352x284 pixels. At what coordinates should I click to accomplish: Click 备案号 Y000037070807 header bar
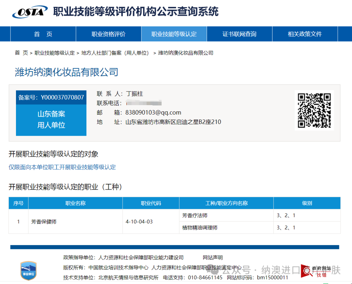coord(51,97)
